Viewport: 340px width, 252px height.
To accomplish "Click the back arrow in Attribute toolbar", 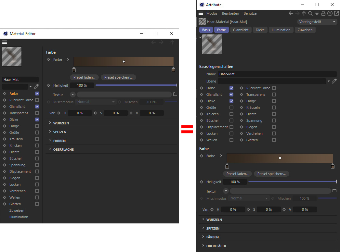I will point(291,13).
